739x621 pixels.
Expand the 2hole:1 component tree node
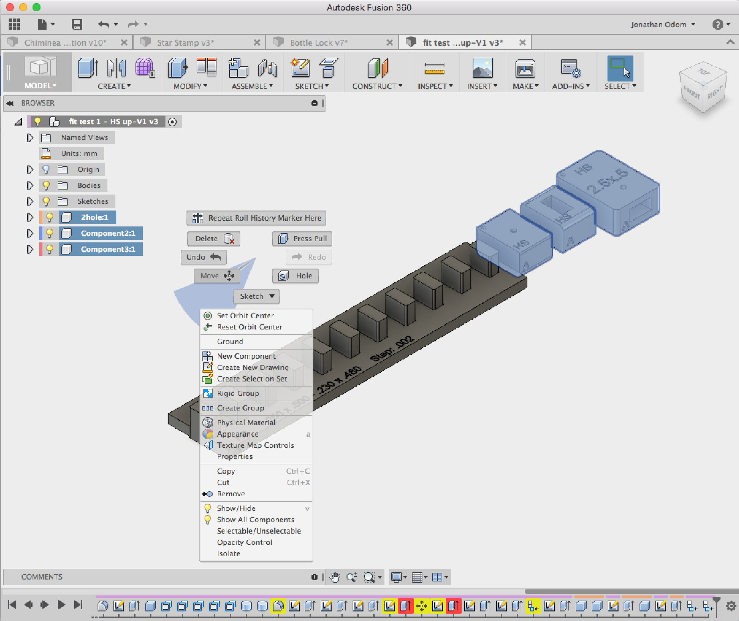[30, 217]
